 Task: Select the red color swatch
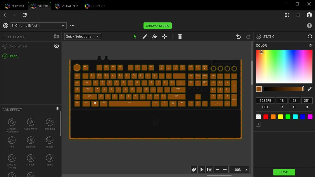266,117
